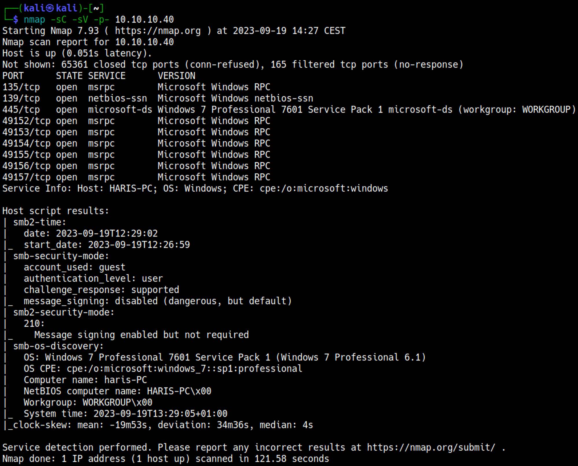The height and width of the screenshot is (466, 578).
Task: Click the 139/tcp port entry
Action: tap(21, 98)
